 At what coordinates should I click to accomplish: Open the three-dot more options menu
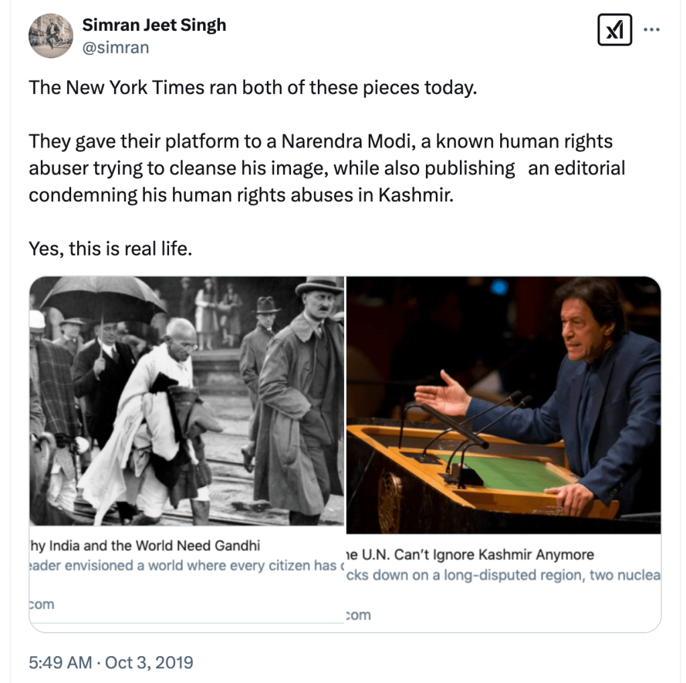(x=652, y=30)
